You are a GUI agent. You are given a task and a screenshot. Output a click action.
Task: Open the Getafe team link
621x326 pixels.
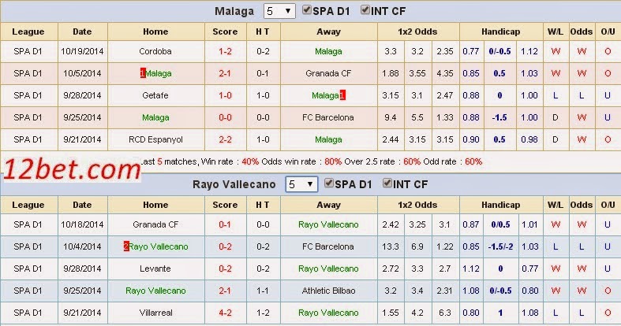155,95
